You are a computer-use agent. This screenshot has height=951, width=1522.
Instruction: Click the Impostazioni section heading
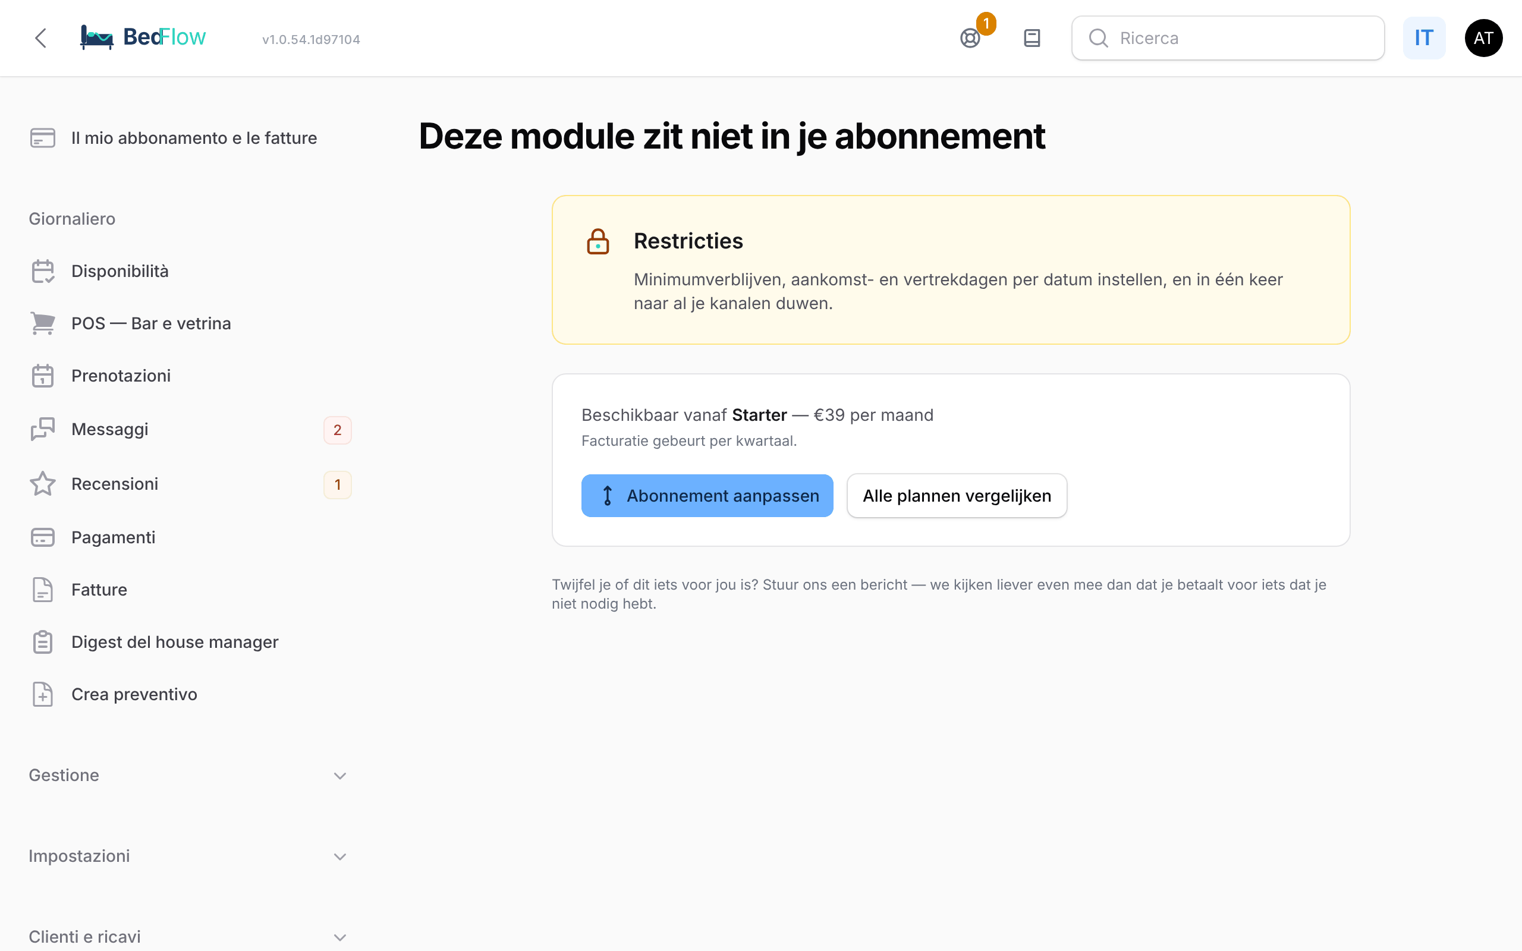tap(79, 856)
